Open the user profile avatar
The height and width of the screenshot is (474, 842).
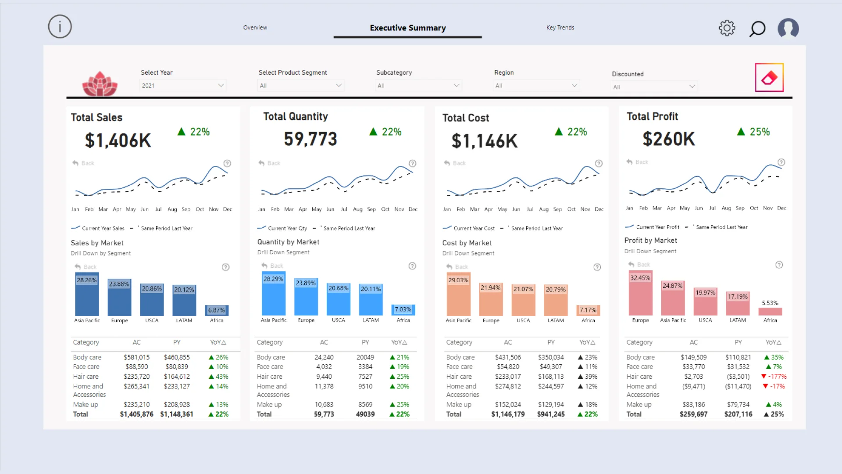788,29
